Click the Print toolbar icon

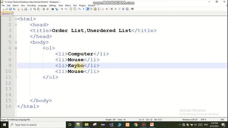point(26,9)
